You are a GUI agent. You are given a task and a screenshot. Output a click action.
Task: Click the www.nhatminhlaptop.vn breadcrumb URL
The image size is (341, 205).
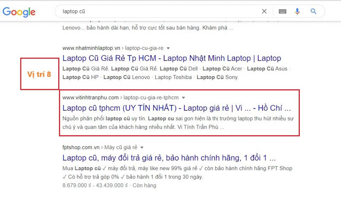[x=113, y=48]
